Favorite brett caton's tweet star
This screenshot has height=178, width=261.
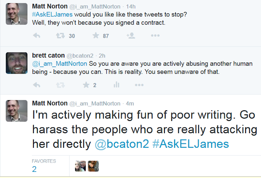[x=86, y=85]
